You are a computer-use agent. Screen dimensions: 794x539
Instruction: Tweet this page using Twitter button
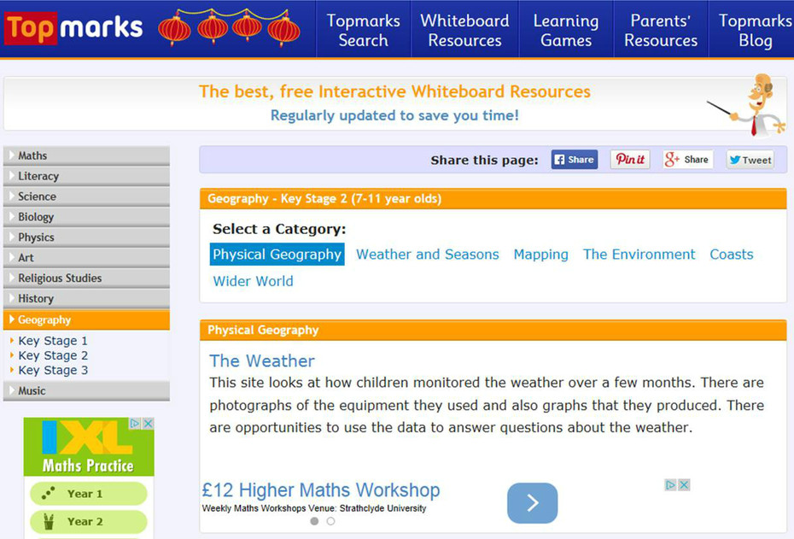(x=750, y=160)
